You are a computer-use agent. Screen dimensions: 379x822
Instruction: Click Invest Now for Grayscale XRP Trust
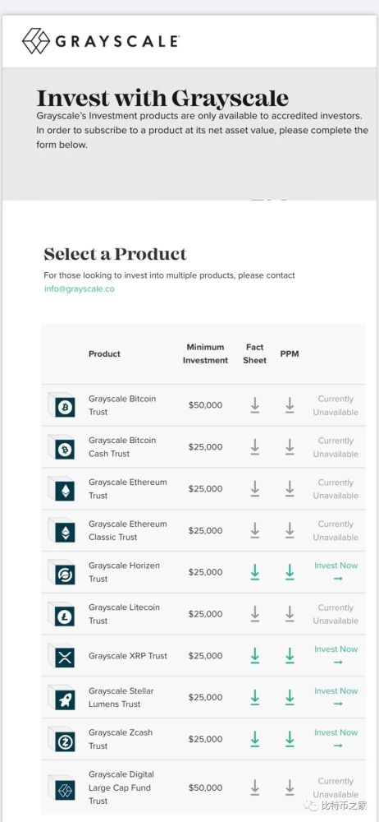tap(336, 655)
